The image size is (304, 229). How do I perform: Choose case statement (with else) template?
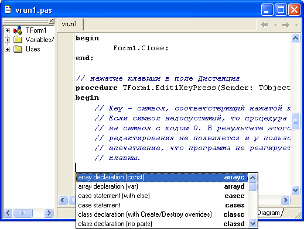[162, 196]
